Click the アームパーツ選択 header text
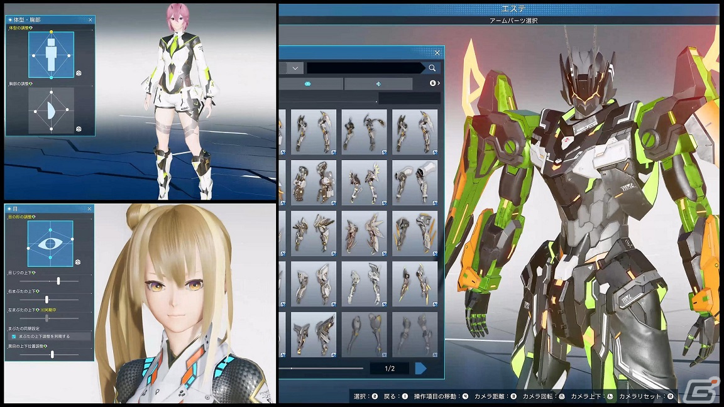 pos(513,21)
